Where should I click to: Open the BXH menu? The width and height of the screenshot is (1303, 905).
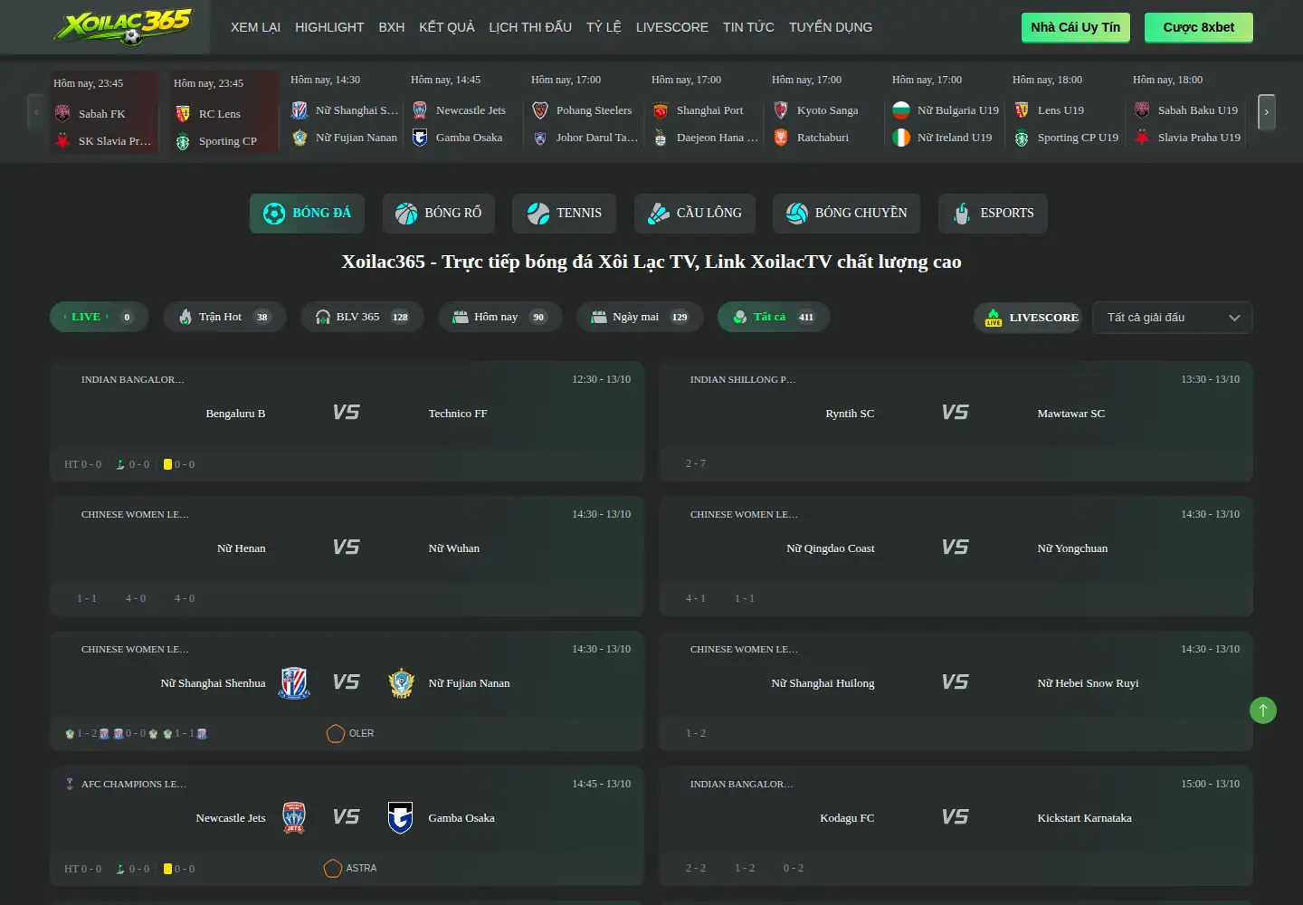(392, 27)
